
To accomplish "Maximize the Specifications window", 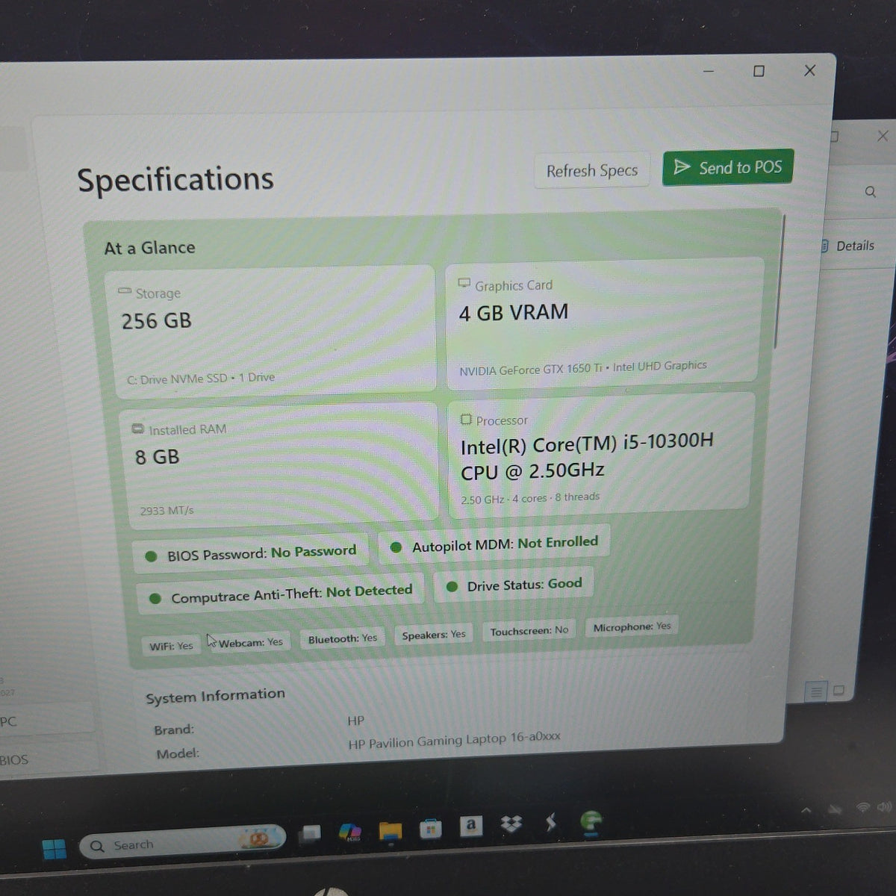I will click(759, 71).
